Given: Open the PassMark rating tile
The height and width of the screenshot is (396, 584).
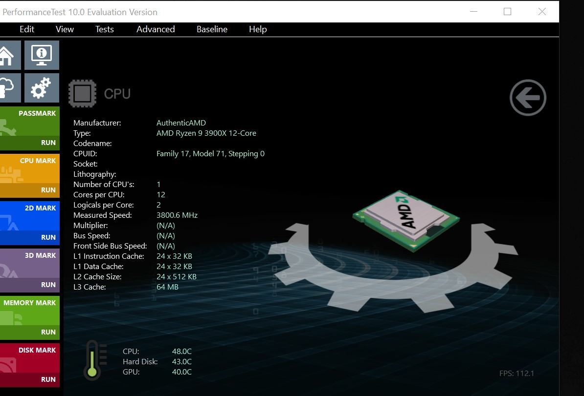Looking at the screenshot, I should click(x=30, y=121).
